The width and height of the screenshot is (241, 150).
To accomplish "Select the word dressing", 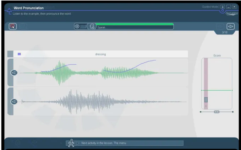I will (x=100, y=54).
